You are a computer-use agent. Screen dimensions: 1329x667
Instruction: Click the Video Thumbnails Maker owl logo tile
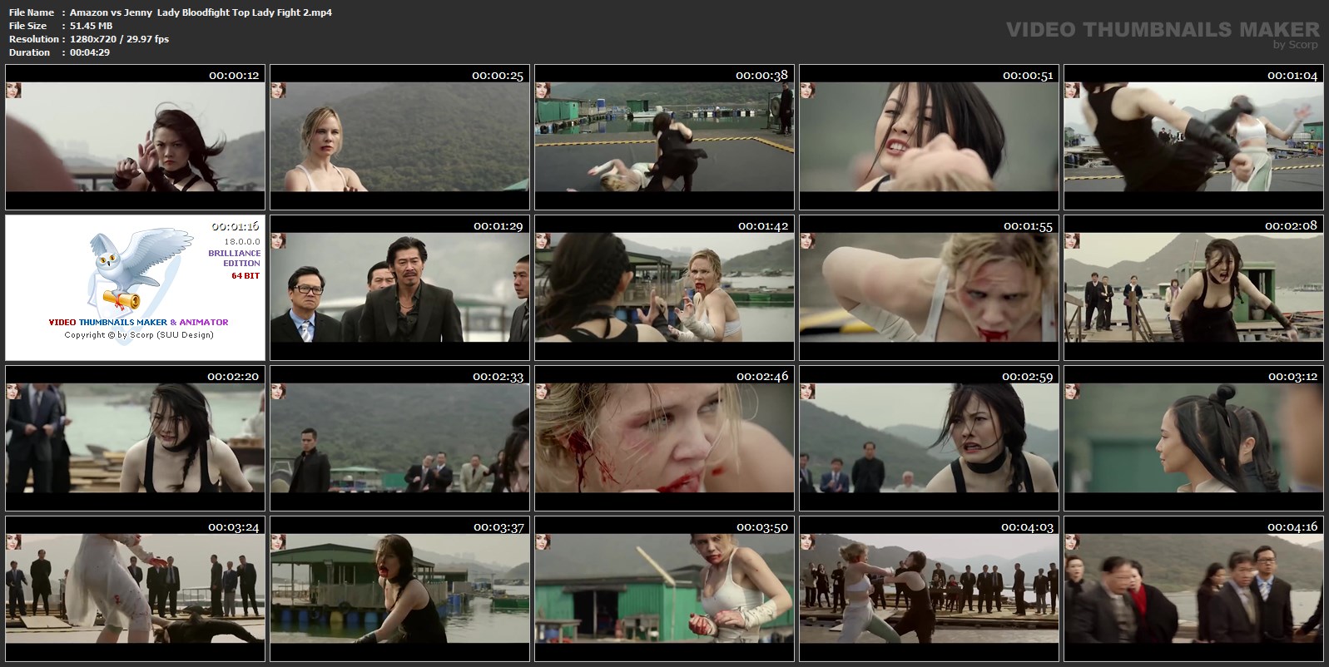pos(135,288)
